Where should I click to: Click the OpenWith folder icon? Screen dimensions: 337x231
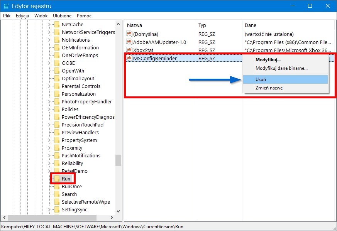57,71
